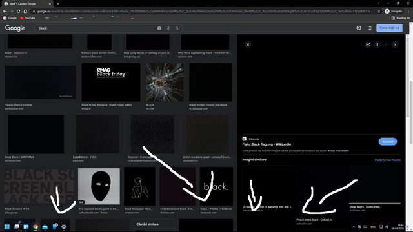Go back using browser back arrow
Viewport: 413px width, 232px height.
tap(5, 12)
